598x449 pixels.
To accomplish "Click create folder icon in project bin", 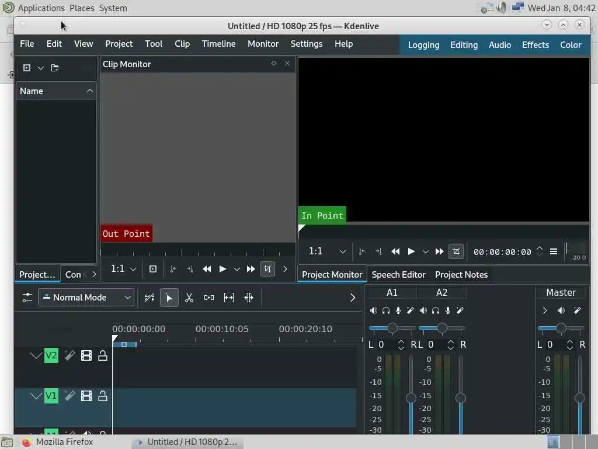I will point(55,68).
